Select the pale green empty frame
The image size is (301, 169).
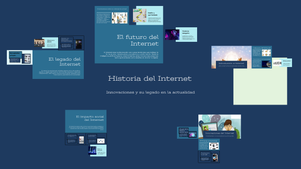coord(260,87)
